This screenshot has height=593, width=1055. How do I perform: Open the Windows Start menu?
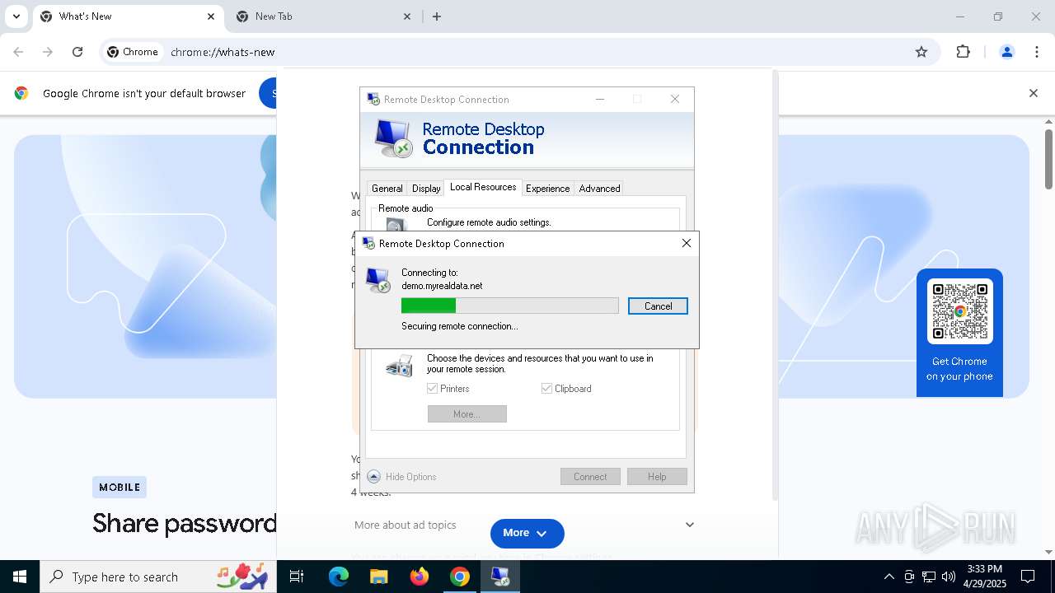point(20,577)
